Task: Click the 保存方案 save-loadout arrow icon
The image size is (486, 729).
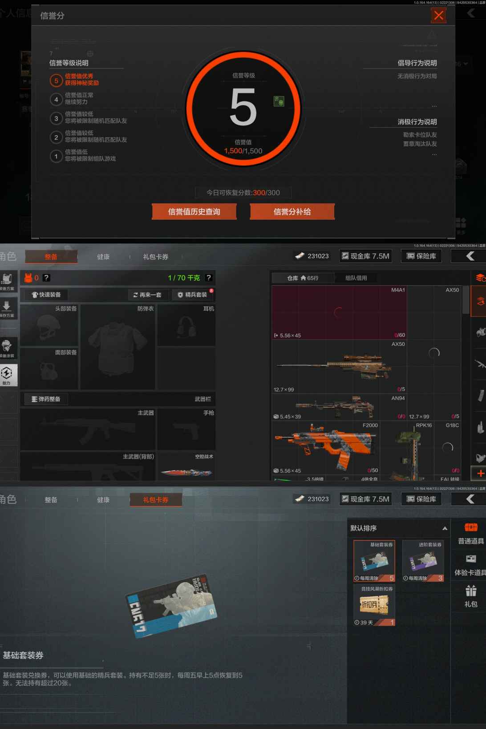Action: pos(7,307)
